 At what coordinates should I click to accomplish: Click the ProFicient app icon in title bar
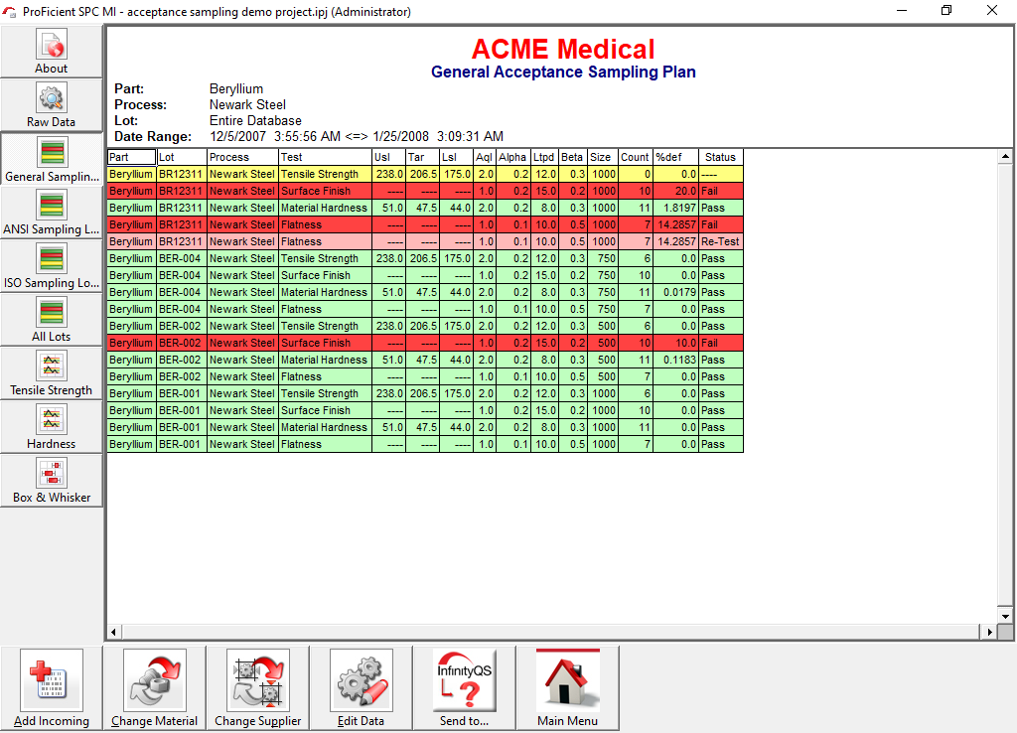[x=9, y=12]
